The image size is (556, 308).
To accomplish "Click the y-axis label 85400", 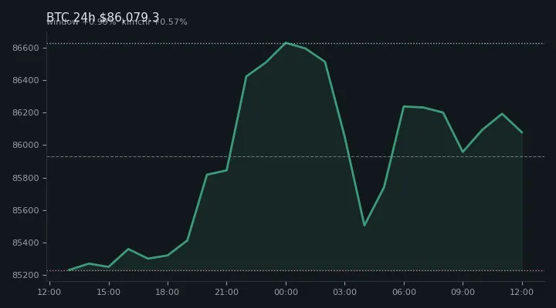I will pyautogui.click(x=25, y=243).
